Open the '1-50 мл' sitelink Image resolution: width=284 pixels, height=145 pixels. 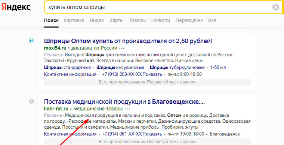[x=218, y=68]
